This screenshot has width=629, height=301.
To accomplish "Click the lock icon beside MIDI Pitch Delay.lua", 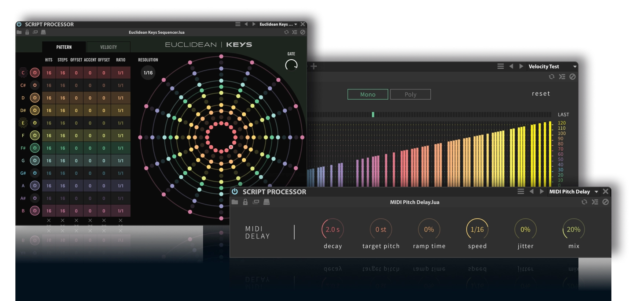I will [x=245, y=202].
